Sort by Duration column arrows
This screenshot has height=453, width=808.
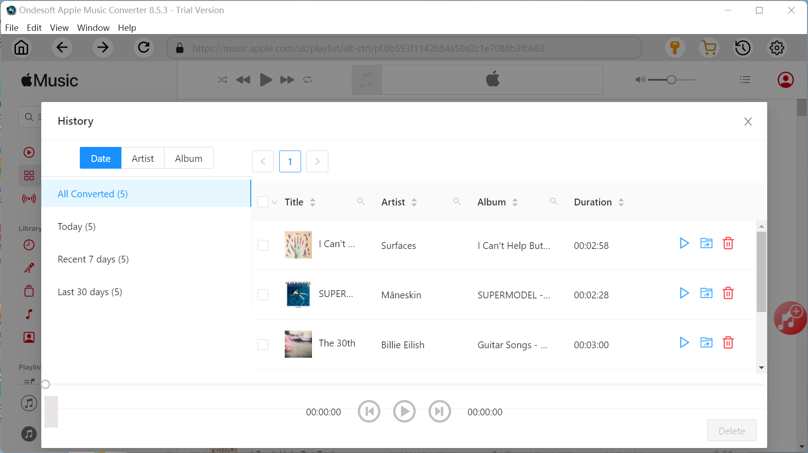[x=621, y=202]
